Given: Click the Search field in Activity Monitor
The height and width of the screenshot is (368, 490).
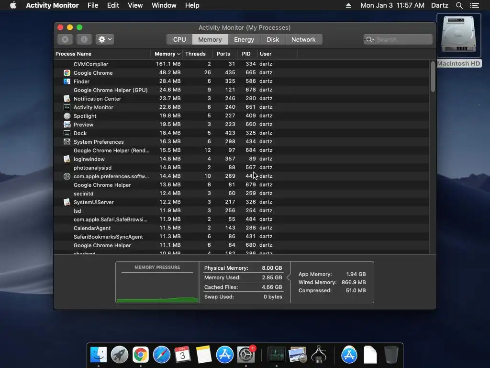Looking at the screenshot, I should click(x=398, y=39).
